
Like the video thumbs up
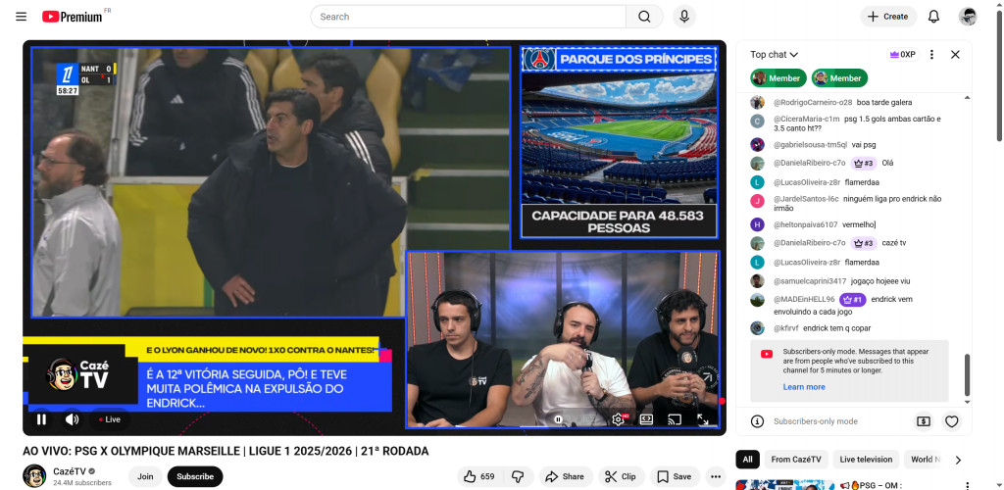(479, 476)
